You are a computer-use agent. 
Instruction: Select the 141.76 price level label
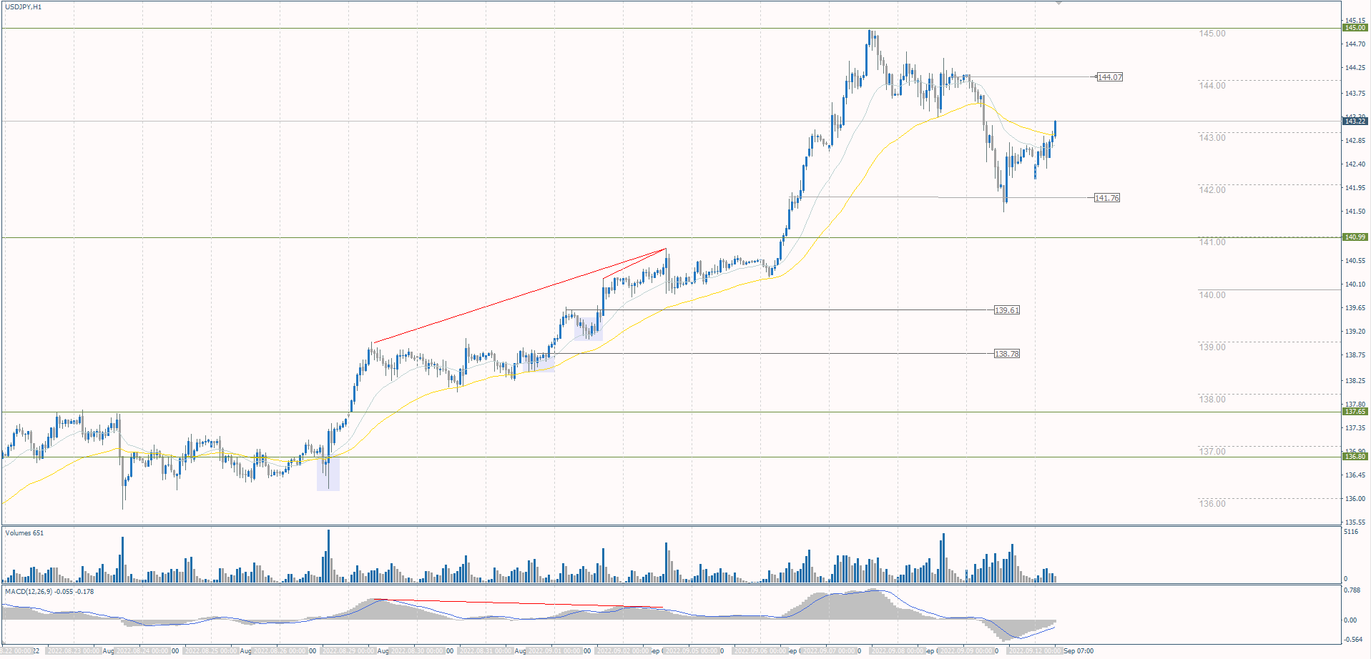click(1107, 198)
